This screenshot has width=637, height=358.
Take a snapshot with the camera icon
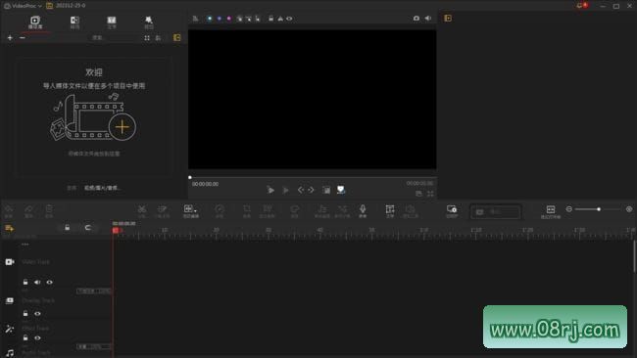[416, 19]
